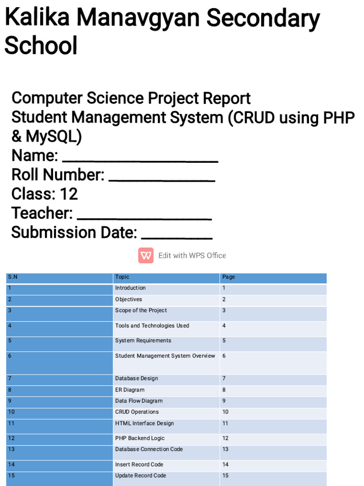Click the Name blank line field
The image size is (364, 486).
point(140,159)
